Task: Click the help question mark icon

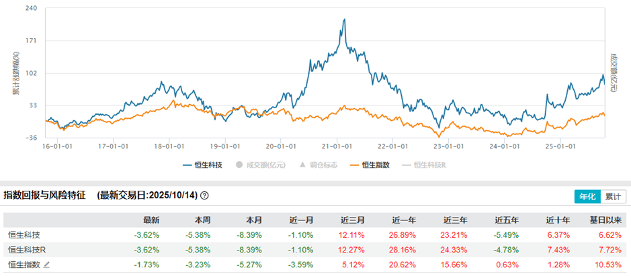Action: point(204,195)
